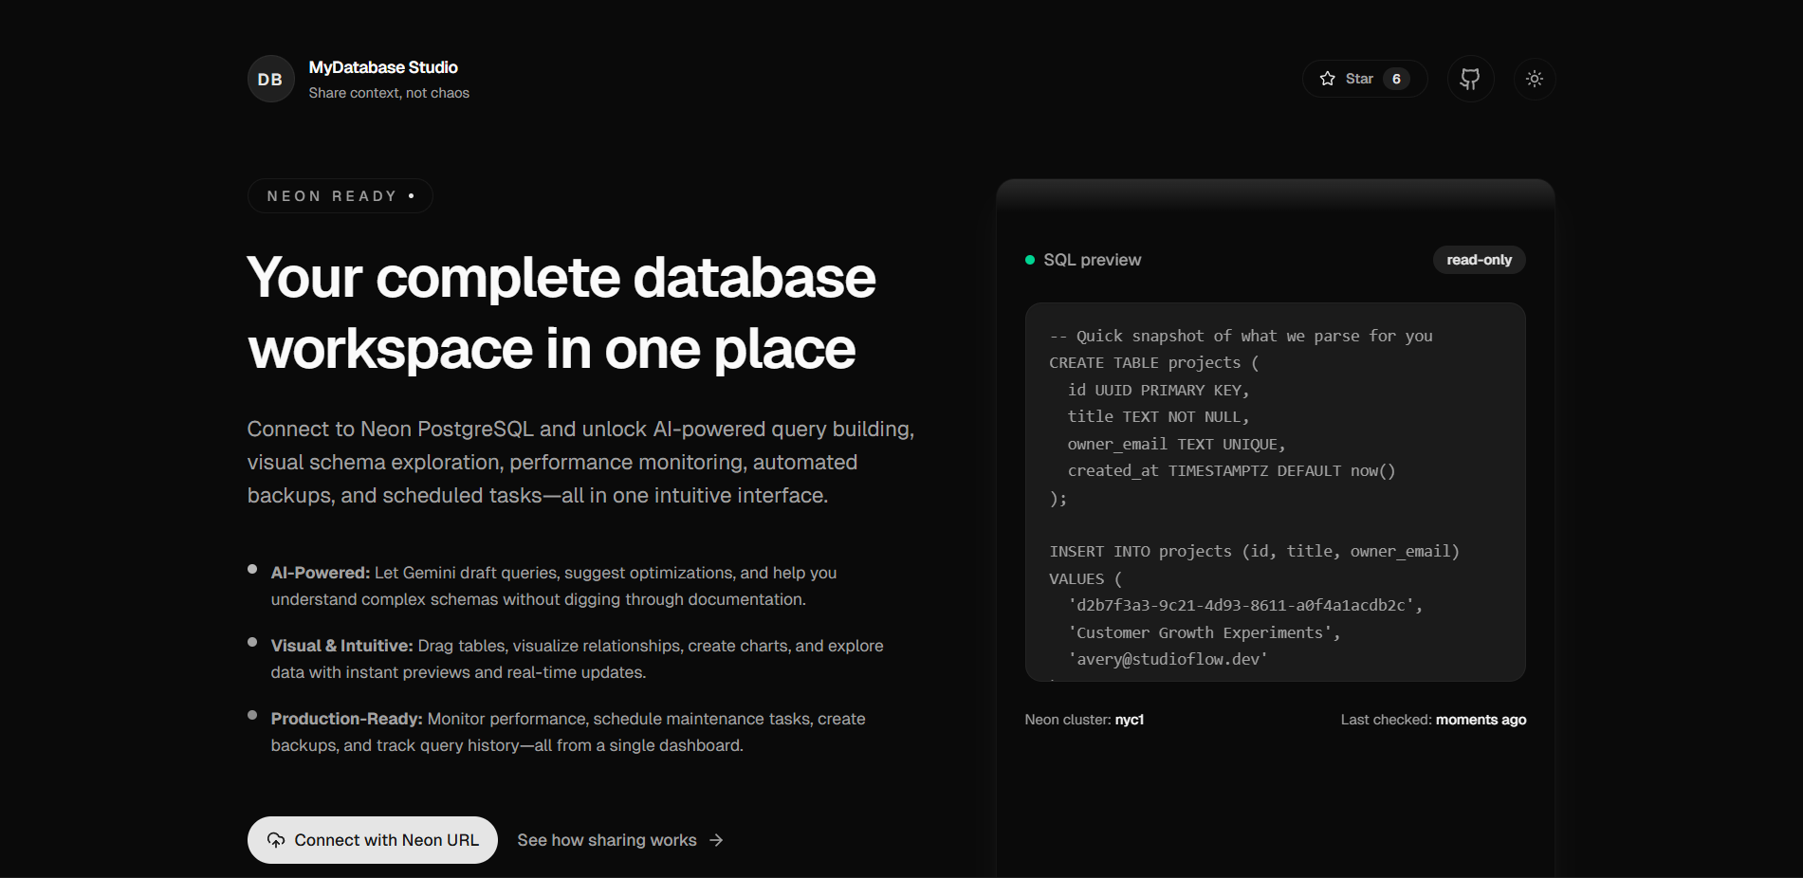Open the GitHub repository icon

coord(1469,79)
